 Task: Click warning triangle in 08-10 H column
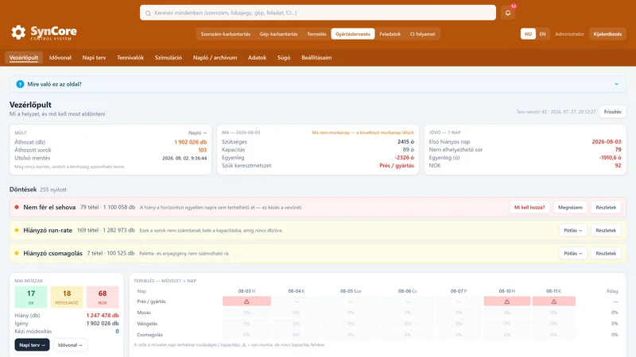click(507, 301)
